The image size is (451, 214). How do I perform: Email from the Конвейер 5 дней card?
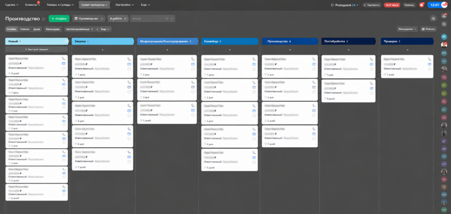(254, 157)
